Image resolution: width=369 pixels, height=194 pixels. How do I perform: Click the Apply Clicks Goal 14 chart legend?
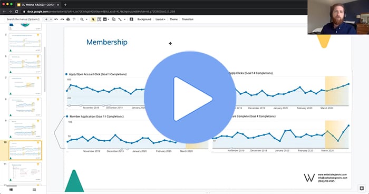tap(250, 73)
